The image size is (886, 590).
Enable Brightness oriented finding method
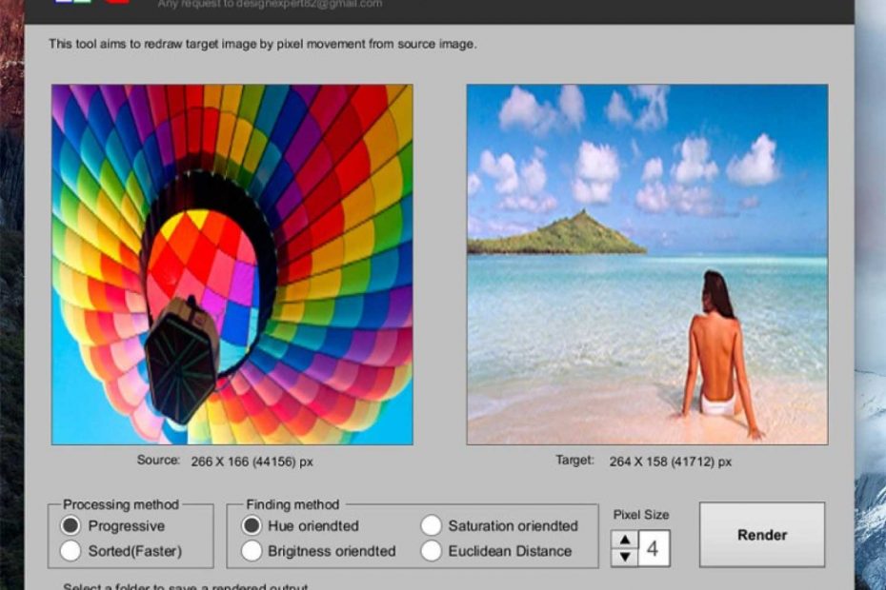(x=252, y=551)
